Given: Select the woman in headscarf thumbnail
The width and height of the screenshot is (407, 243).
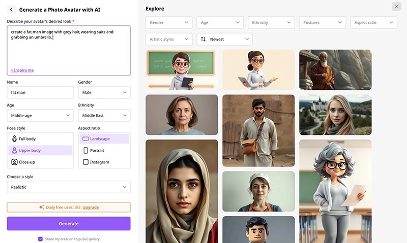Looking at the screenshot, I should click(182, 191).
